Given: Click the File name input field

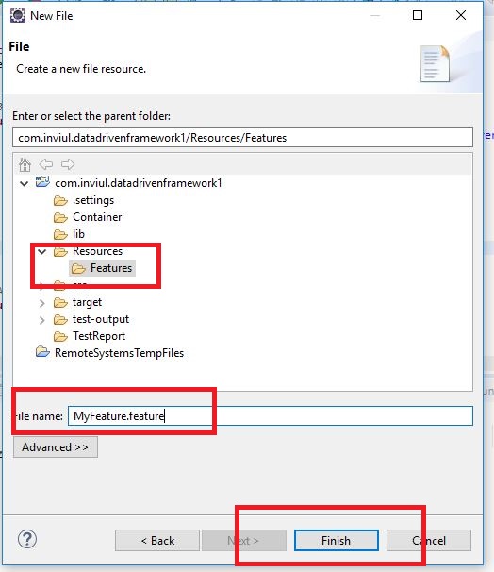Looking at the screenshot, I should pos(271,416).
